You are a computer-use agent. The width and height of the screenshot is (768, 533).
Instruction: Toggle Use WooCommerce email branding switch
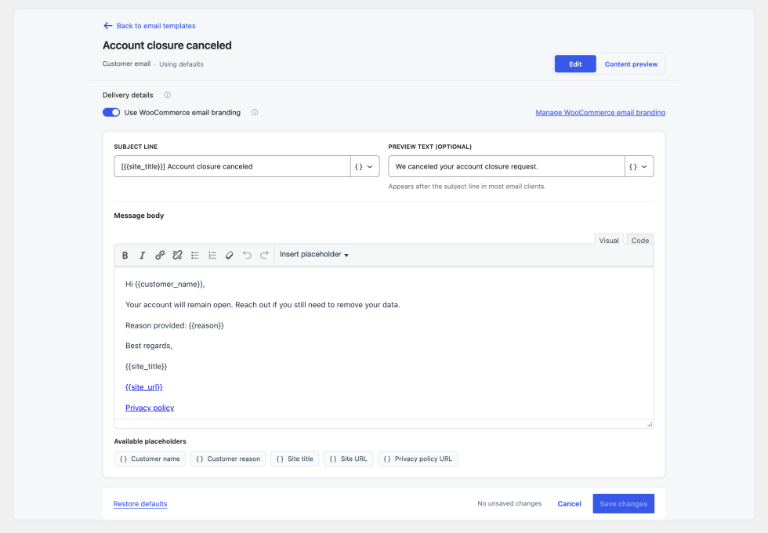coord(111,113)
